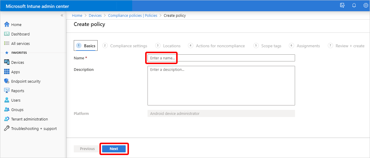Image resolution: width=370 pixels, height=158 pixels.
Task: Open the directory and subscription filter icon
Action: tap(342, 6)
